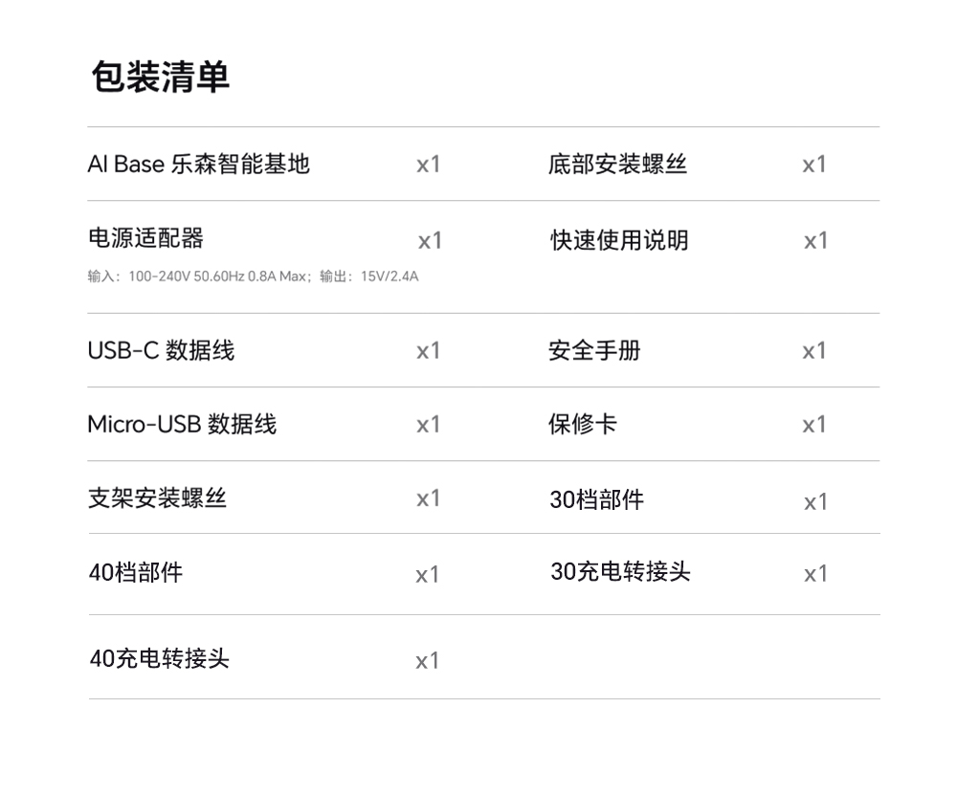Select the 快速使用说明 entry
This screenshot has height=796, width=957.
tap(619, 240)
